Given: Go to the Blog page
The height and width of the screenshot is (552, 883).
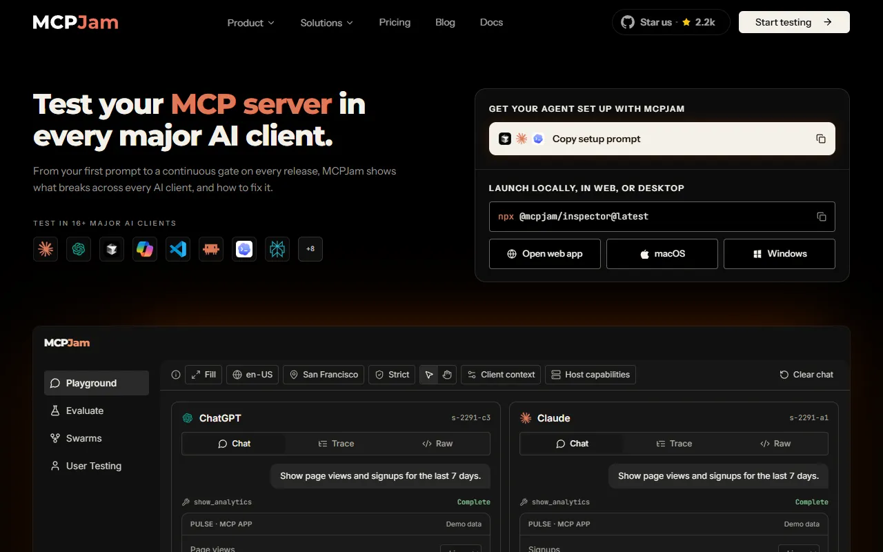Looking at the screenshot, I should point(445,22).
